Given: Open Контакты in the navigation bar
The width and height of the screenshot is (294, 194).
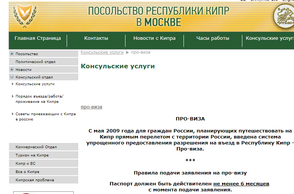Looking at the screenshot, I should pos(96,38).
